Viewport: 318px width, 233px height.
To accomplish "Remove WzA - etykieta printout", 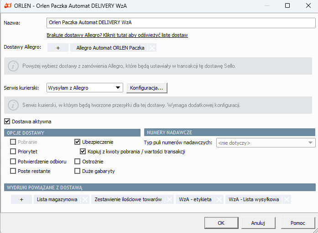I will click(219, 200).
